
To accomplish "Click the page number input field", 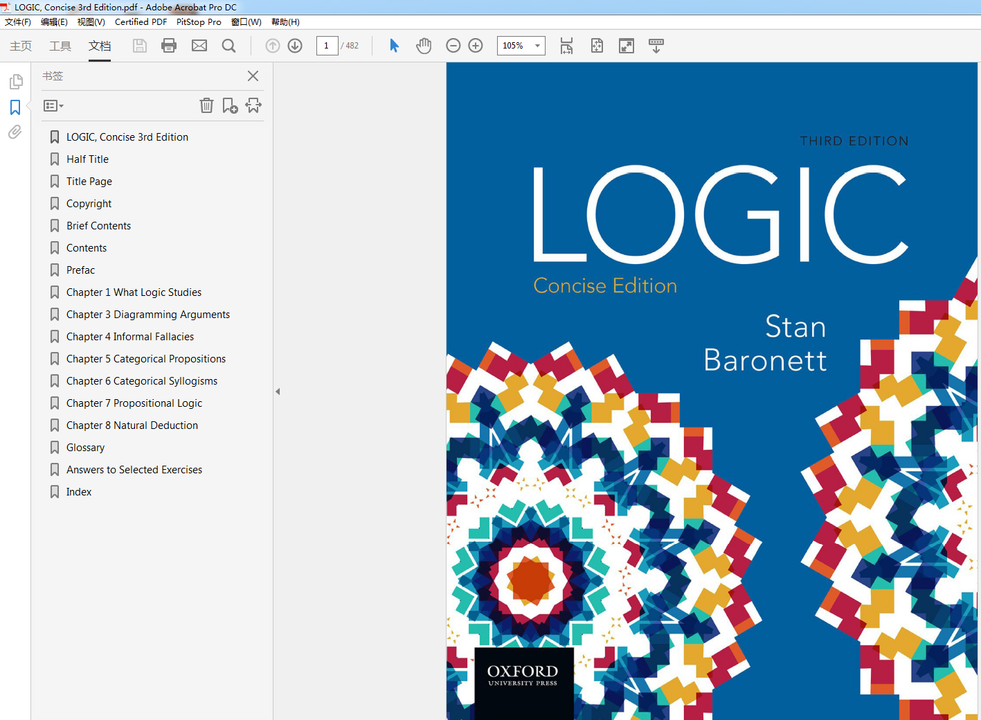I will (327, 46).
